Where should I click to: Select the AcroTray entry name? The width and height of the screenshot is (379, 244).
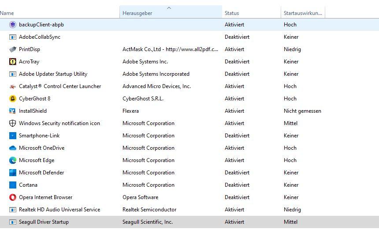[x=29, y=62]
